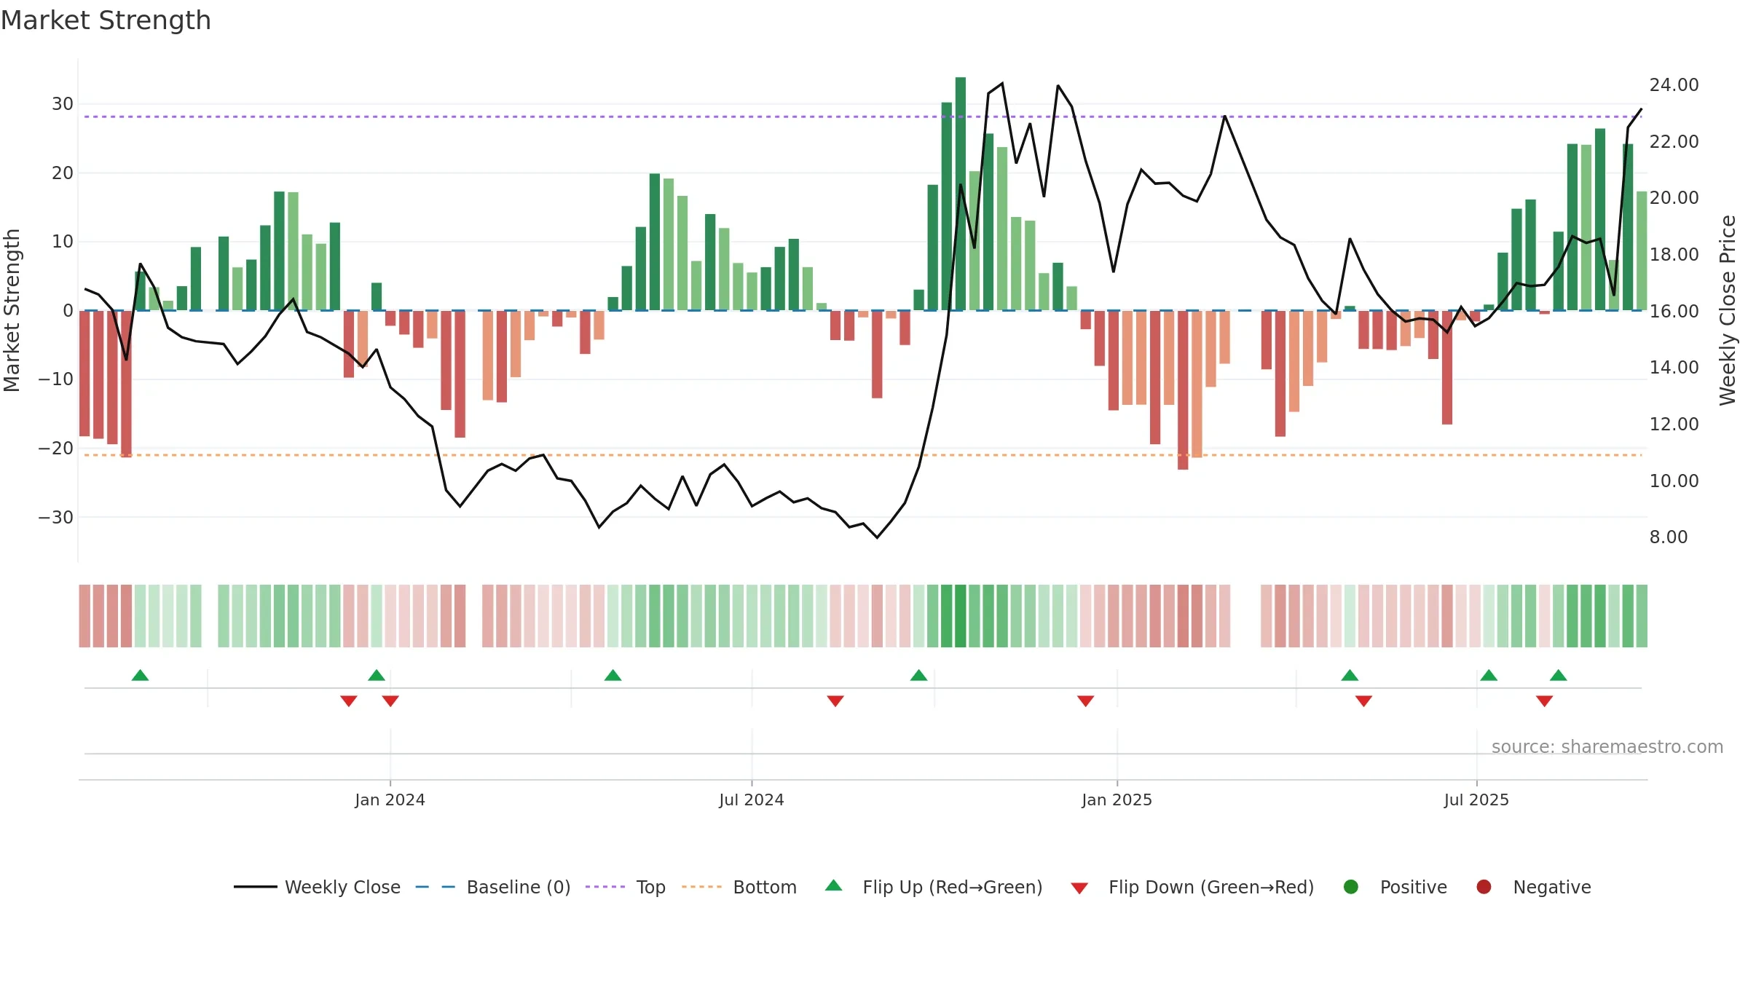Click the first red heat strip cell at far left
Viewport: 1748px width, 983px height.
tap(84, 616)
